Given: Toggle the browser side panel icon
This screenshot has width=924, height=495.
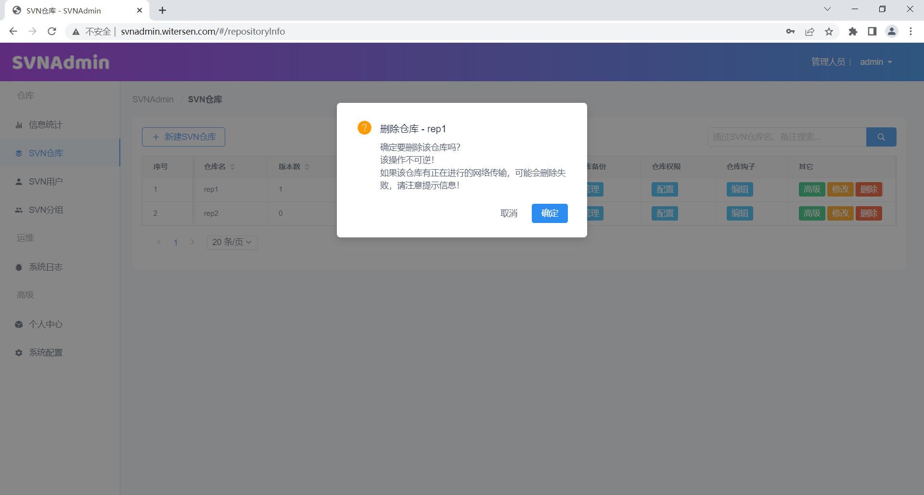Looking at the screenshot, I should coord(872,31).
